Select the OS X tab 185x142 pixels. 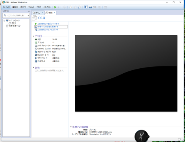pos(50,13)
